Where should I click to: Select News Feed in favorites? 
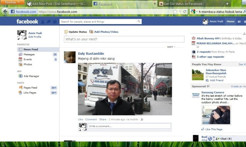pos(38,49)
